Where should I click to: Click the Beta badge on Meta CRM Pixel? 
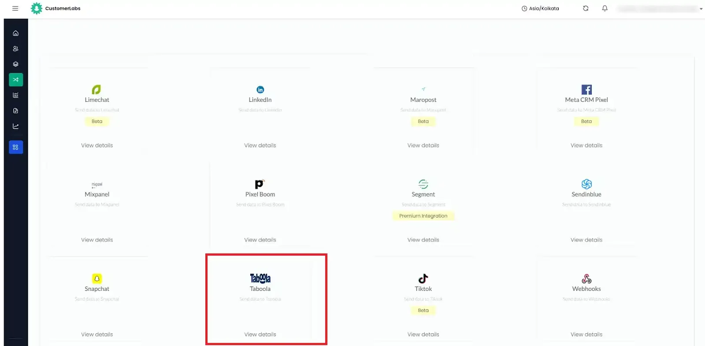tap(586, 121)
